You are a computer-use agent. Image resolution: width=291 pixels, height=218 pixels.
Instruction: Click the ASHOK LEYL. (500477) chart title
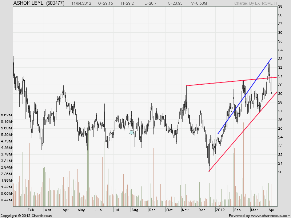point(39,3)
